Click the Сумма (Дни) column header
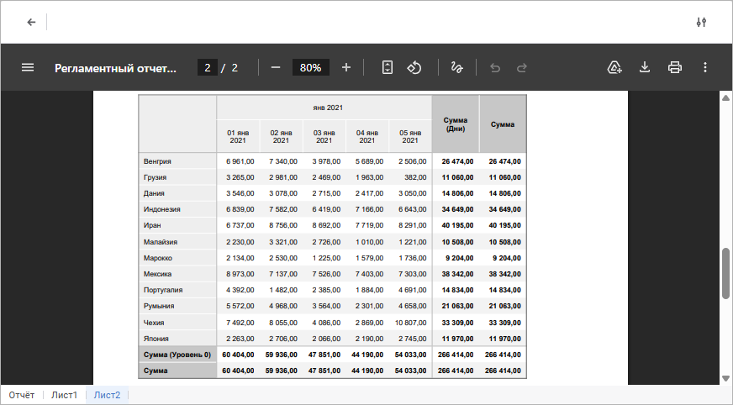Viewport: 733px width, 405px height. [456, 124]
